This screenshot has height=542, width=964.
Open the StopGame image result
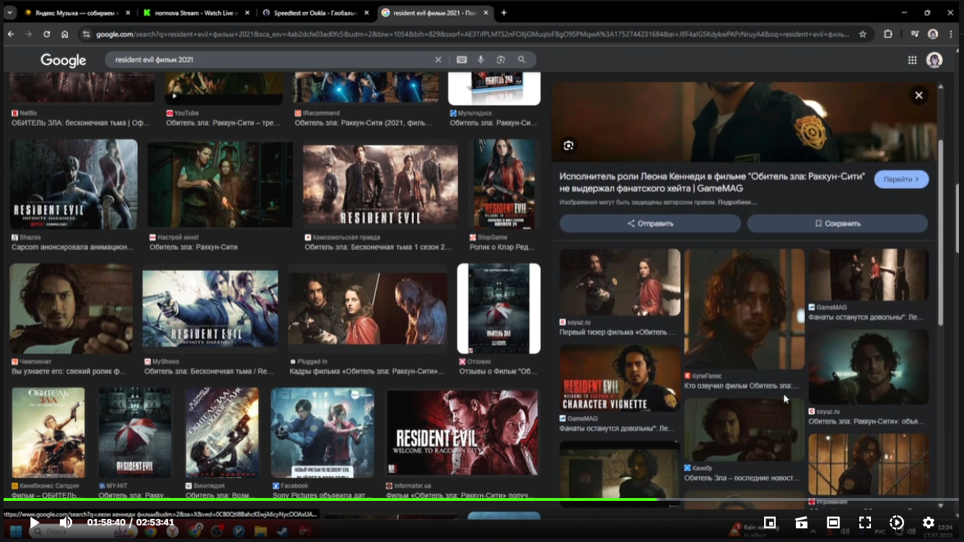[x=504, y=185]
